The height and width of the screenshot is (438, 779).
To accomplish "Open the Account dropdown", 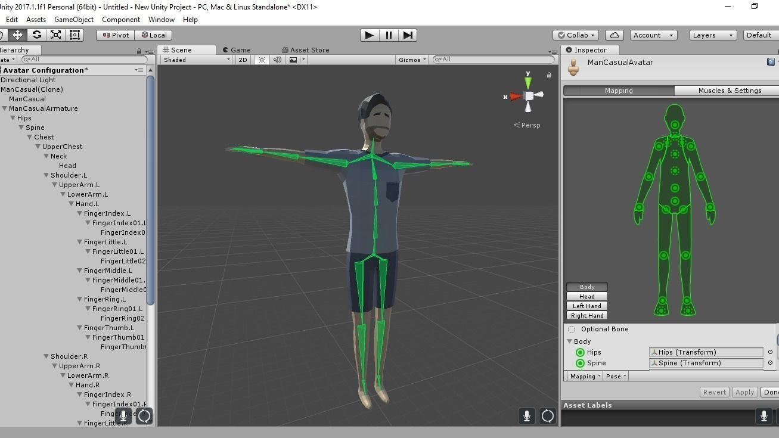I will click(x=653, y=35).
